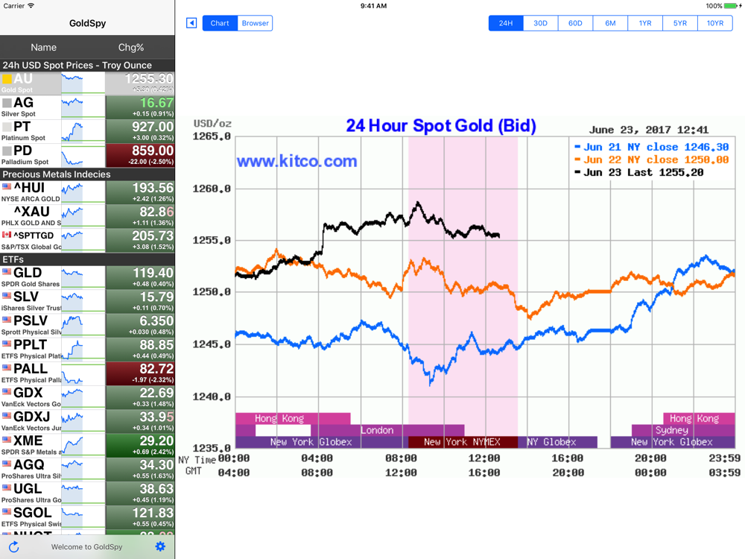Select the AG Silver Spot row
This screenshot has height=559, width=745.
(x=87, y=107)
